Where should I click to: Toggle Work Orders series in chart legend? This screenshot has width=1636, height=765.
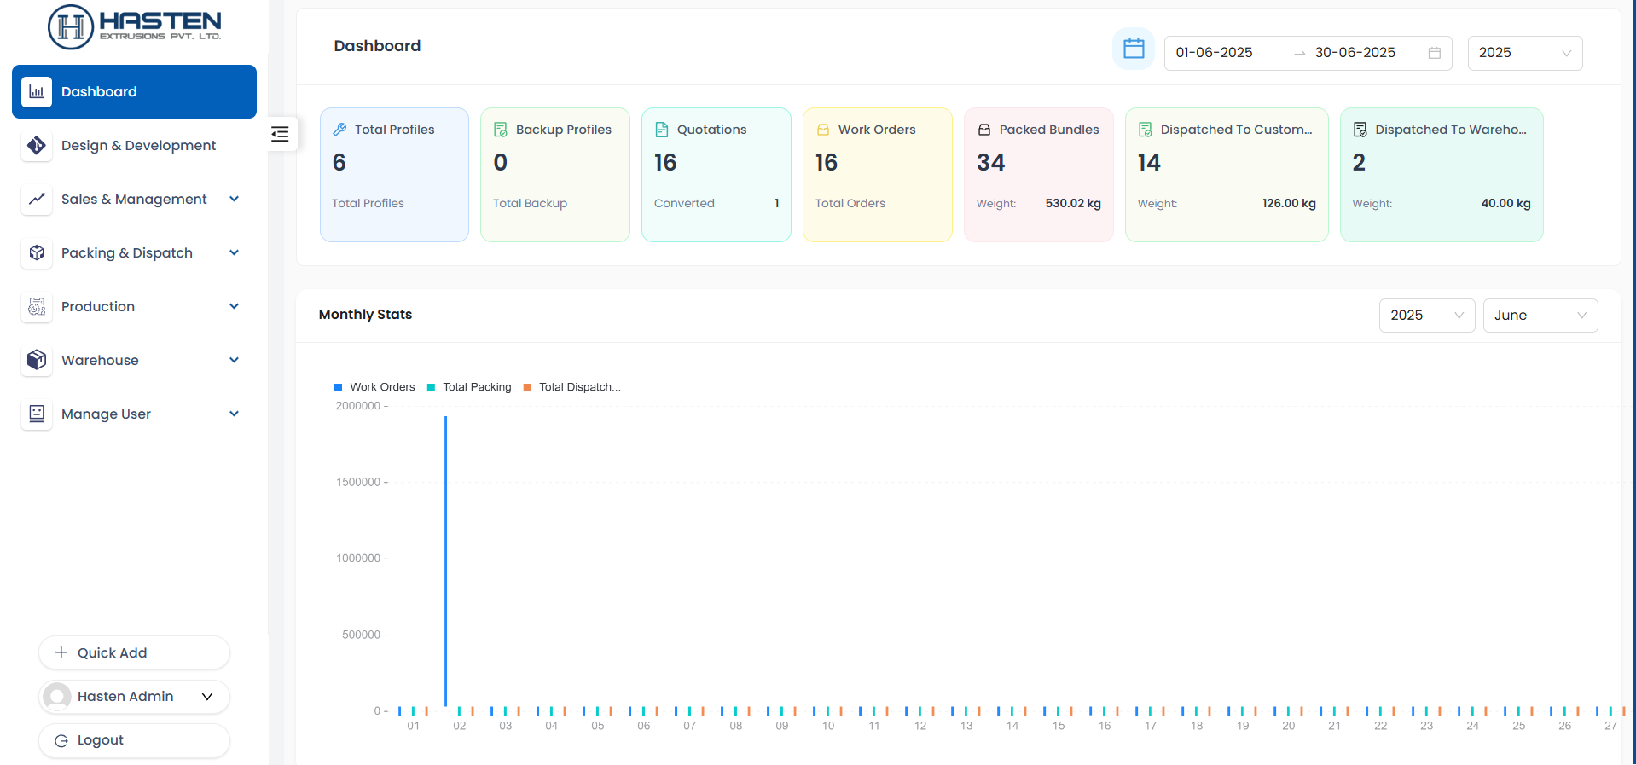pos(374,387)
